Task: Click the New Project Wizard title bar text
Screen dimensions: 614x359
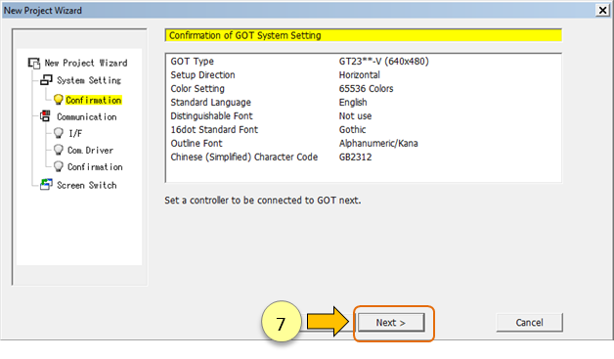Action: [x=43, y=11]
